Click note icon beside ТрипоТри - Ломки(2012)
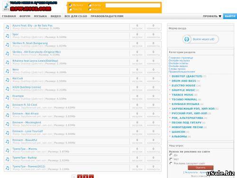The height and width of the screenshot is (178, 237). [7, 168]
